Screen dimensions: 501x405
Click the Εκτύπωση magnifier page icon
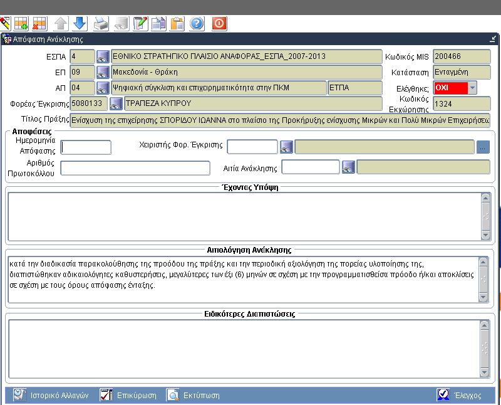point(173,396)
